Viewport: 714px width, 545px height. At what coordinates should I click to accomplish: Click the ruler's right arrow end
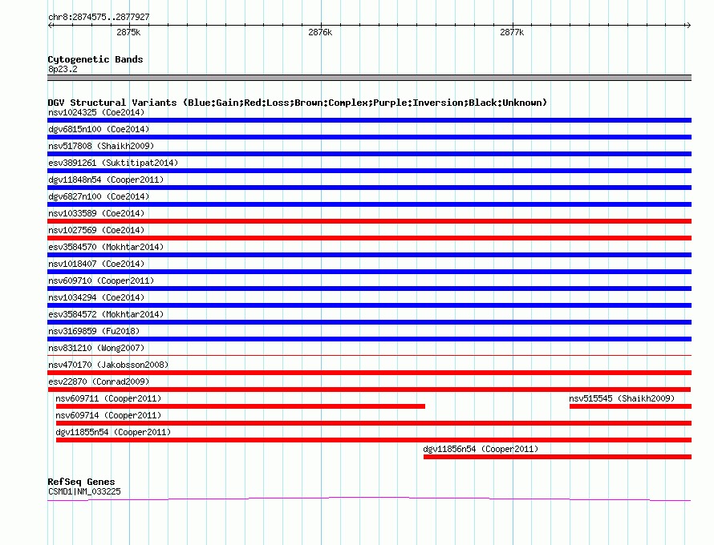[688, 25]
